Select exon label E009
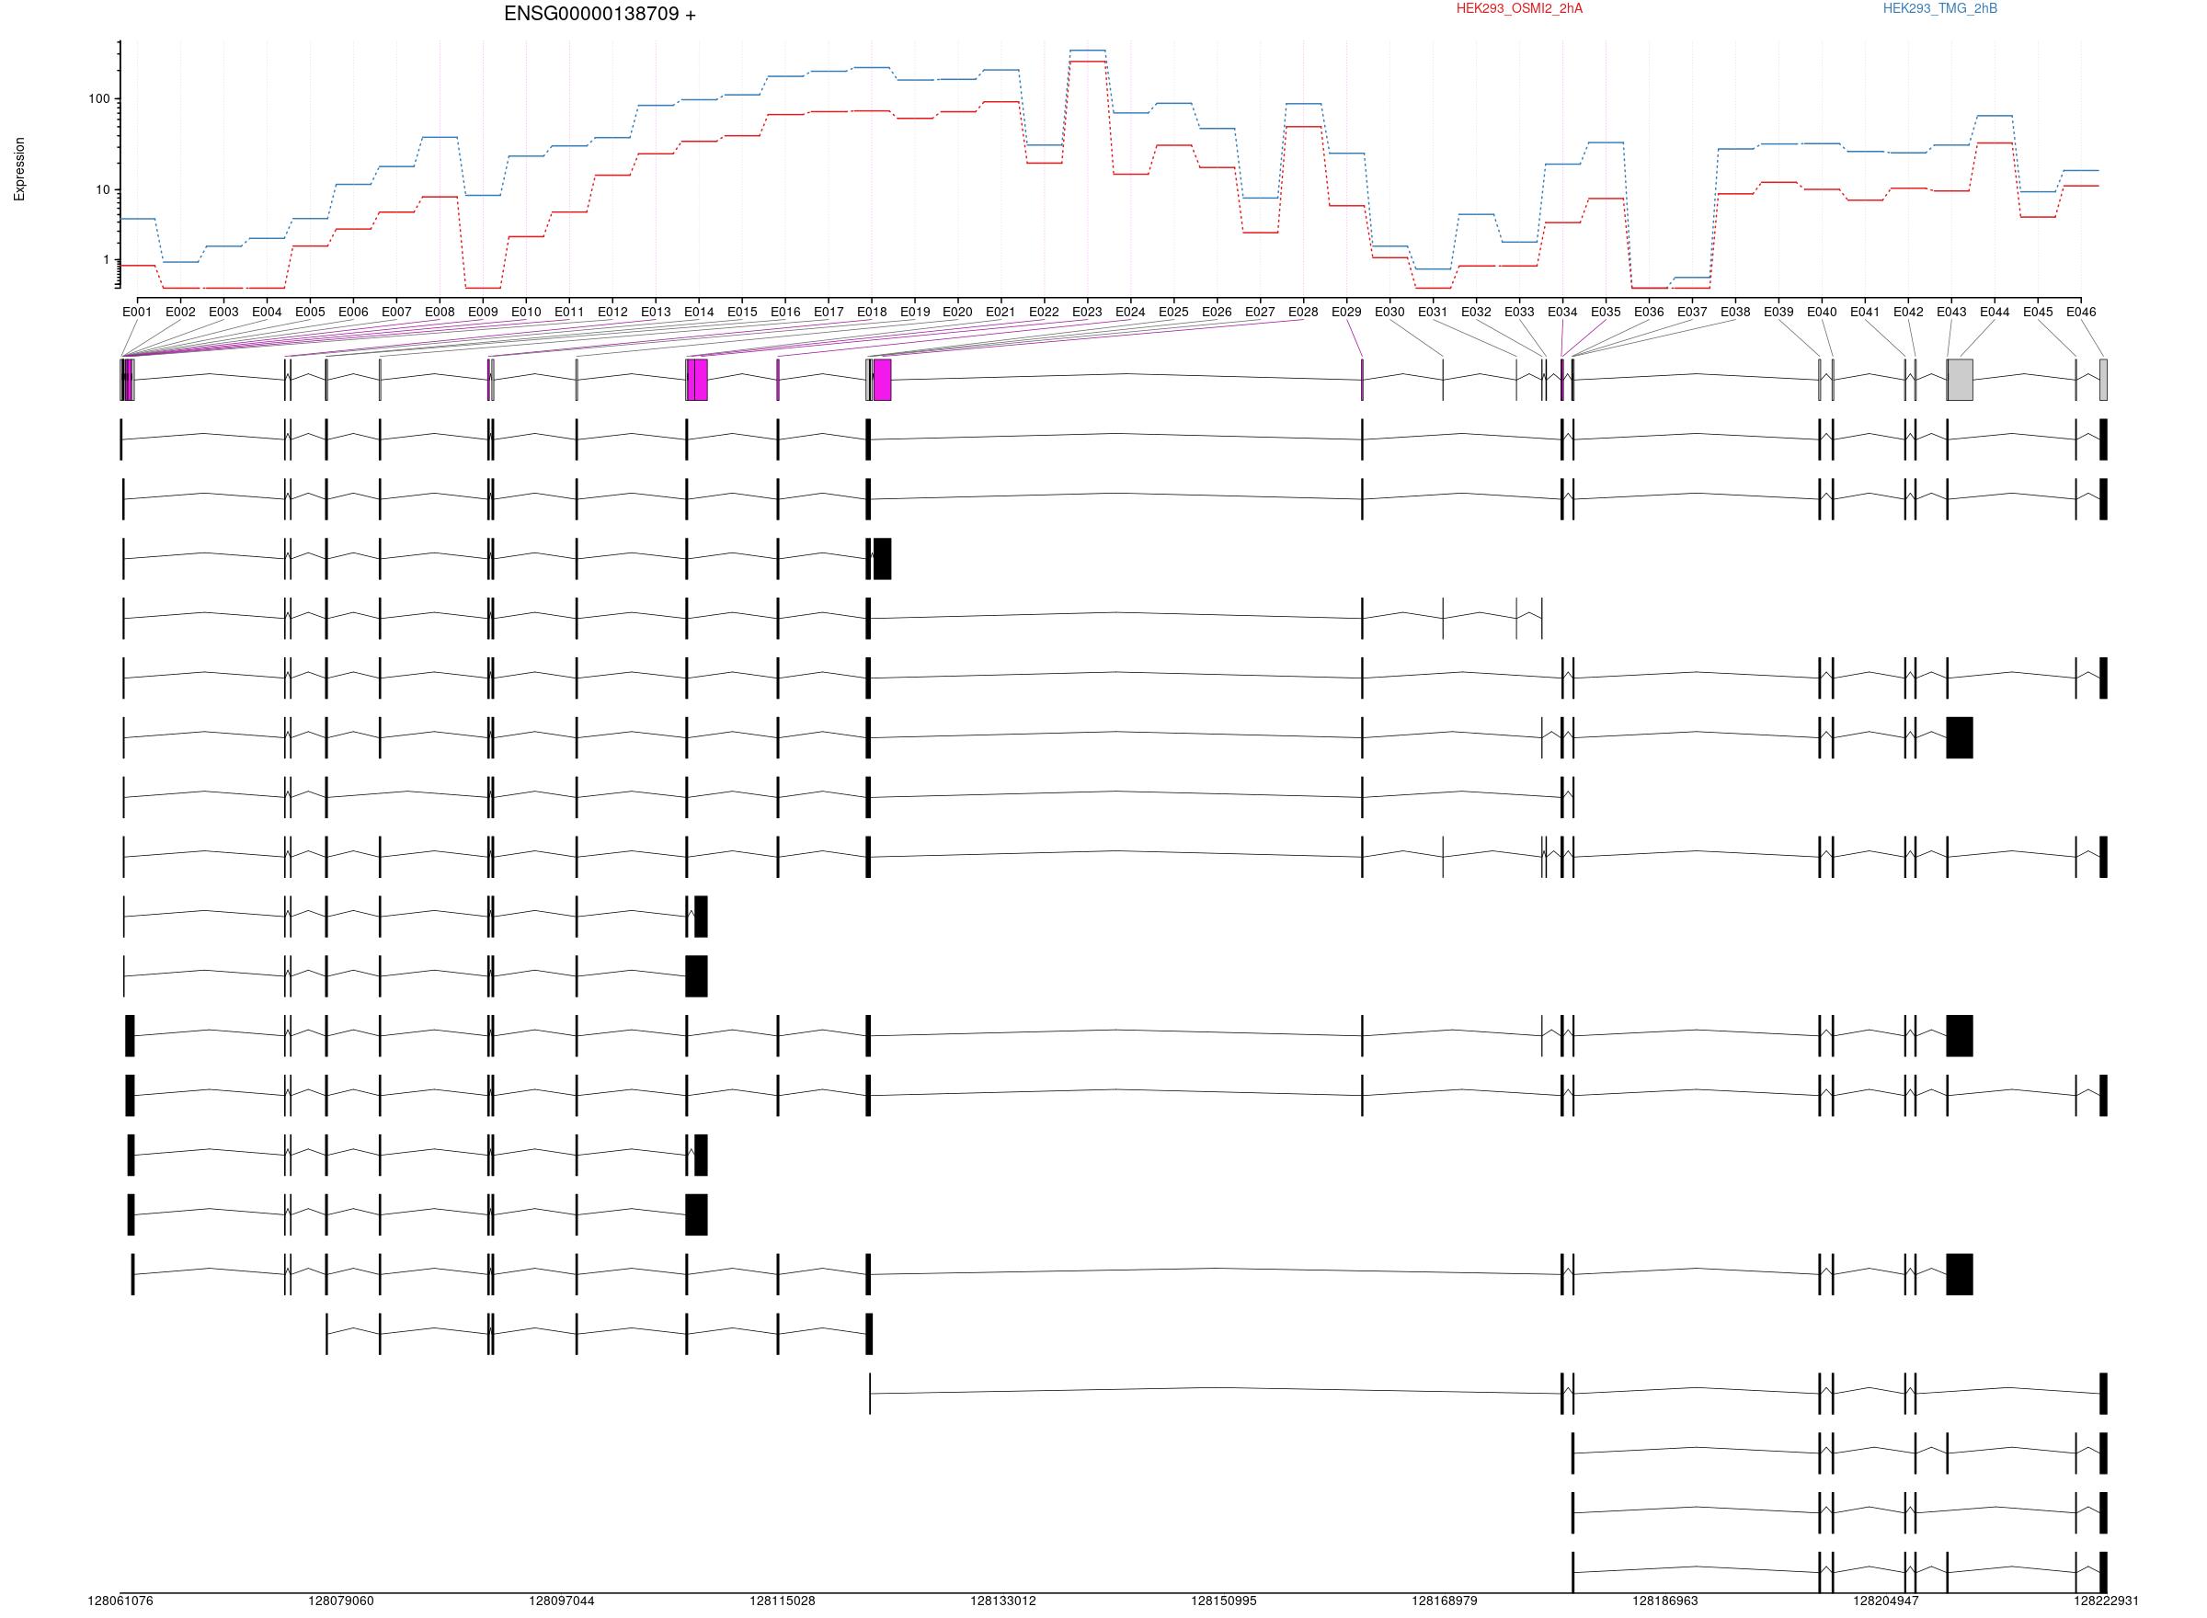 pyautogui.click(x=483, y=313)
